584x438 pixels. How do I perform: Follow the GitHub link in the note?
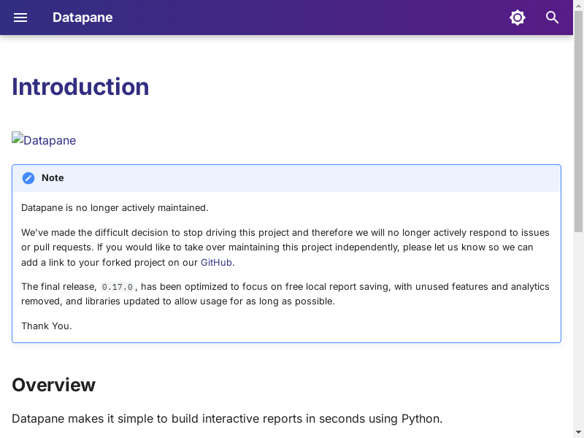(217, 262)
